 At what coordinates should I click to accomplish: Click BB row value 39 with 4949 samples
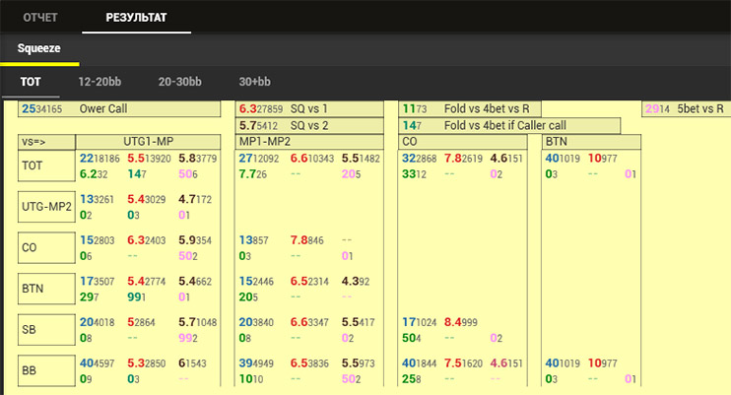tap(256, 363)
